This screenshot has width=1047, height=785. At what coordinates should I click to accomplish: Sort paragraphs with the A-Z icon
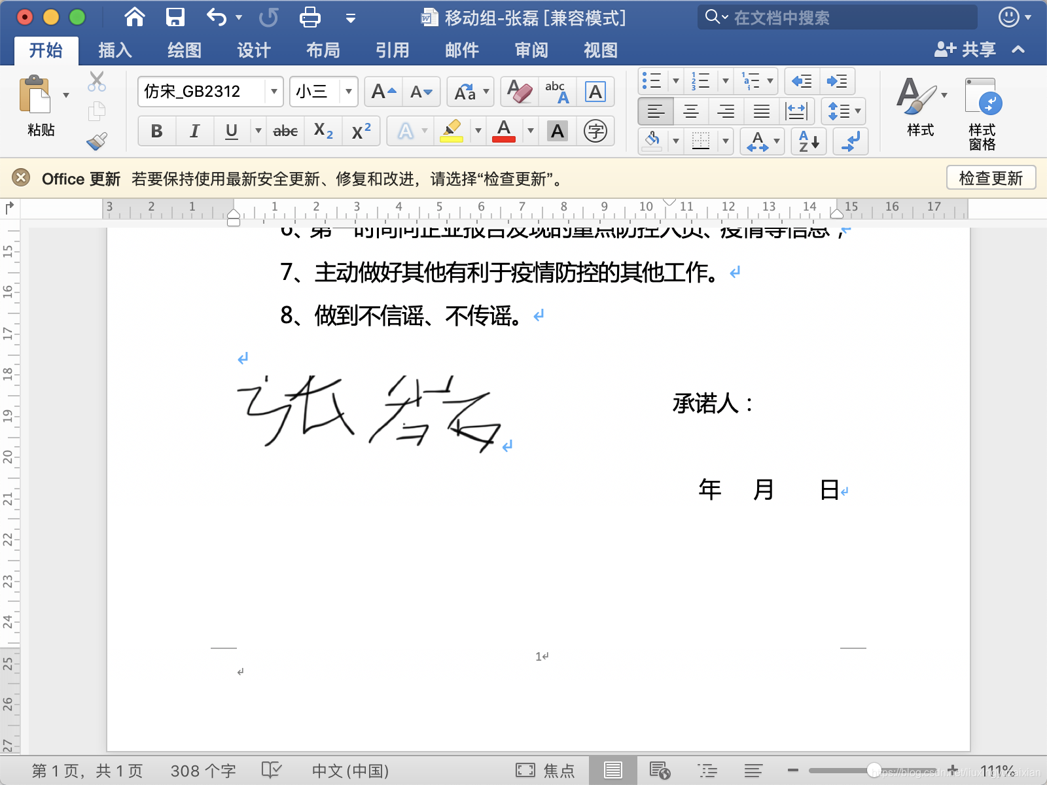(809, 141)
